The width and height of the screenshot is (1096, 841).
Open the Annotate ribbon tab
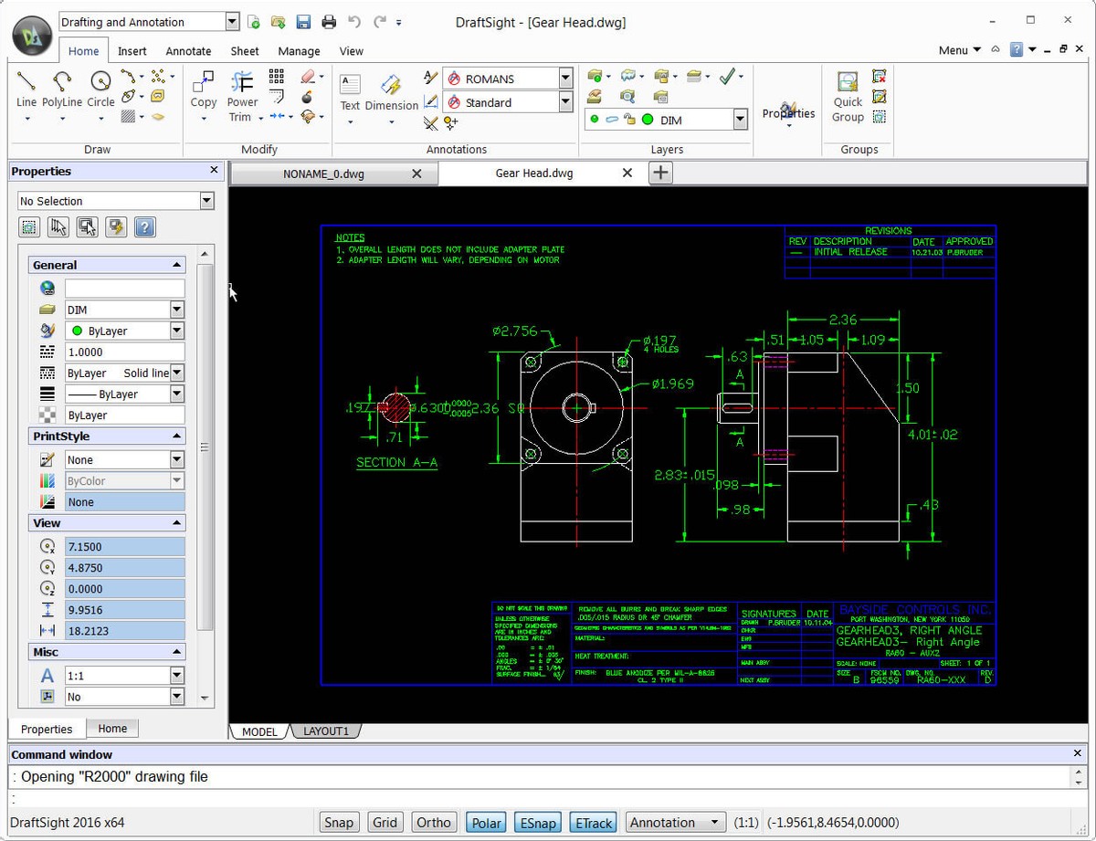click(188, 51)
